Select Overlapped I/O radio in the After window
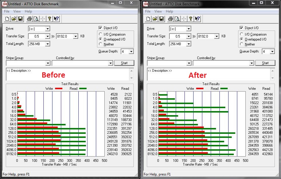Screen dimensions: 281x179 (x=241, y=39)
